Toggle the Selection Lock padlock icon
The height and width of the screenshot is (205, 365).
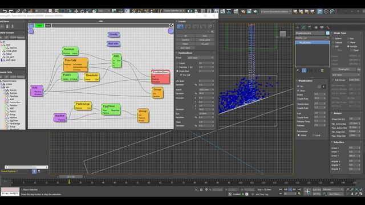pos(201,190)
